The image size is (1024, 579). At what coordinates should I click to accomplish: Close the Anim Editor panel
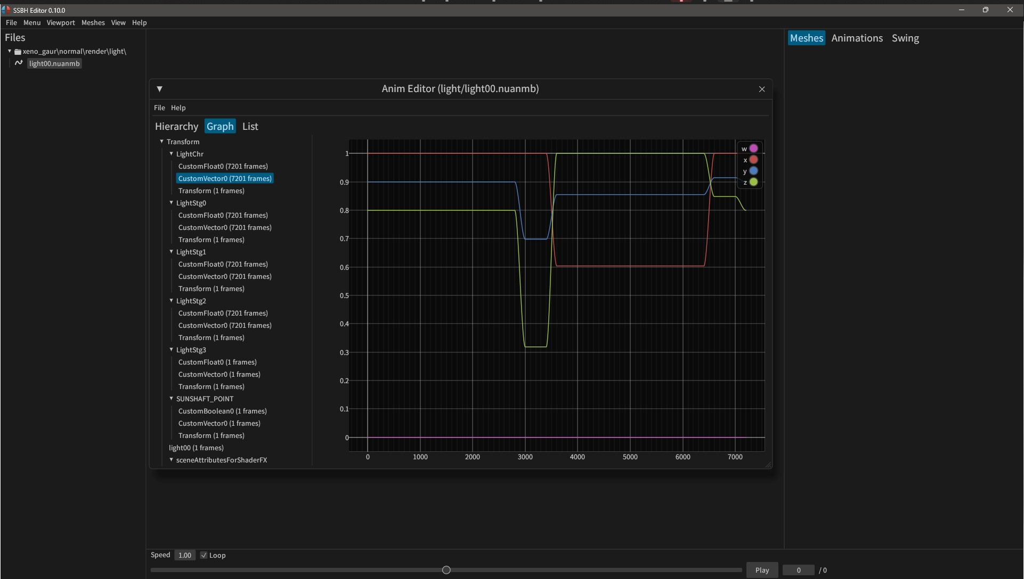(x=761, y=89)
